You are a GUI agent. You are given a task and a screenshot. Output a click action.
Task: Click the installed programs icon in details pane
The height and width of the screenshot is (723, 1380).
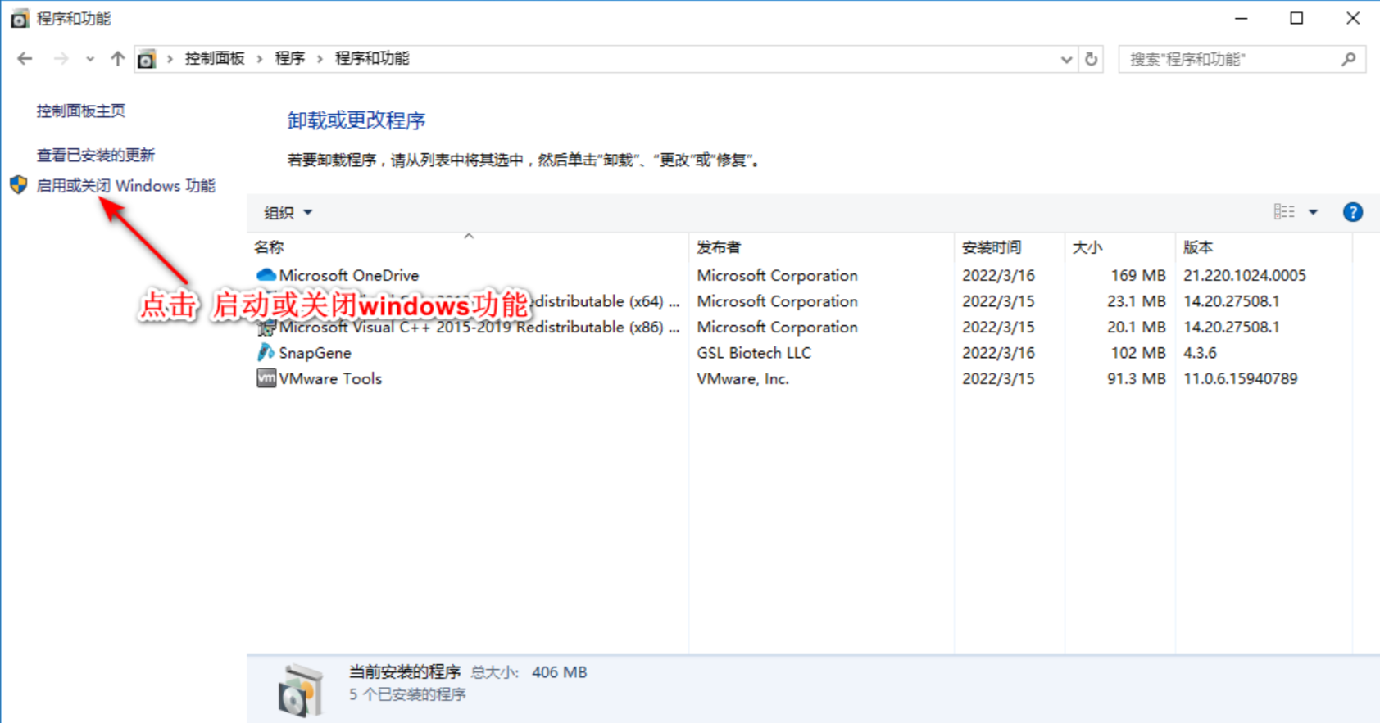tap(300, 689)
